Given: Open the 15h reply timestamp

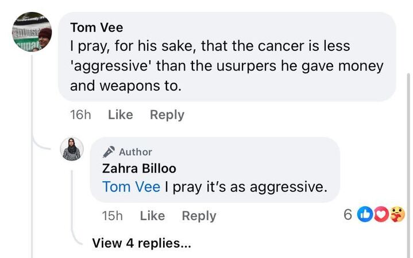Looking at the screenshot, I should click(112, 216).
